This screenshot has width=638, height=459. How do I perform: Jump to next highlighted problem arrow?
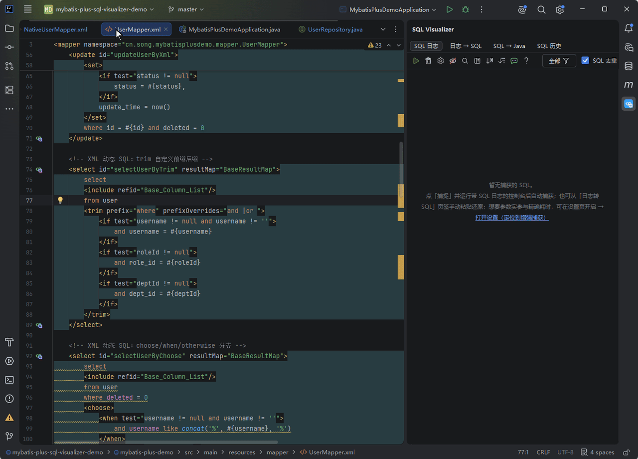click(x=399, y=45)
